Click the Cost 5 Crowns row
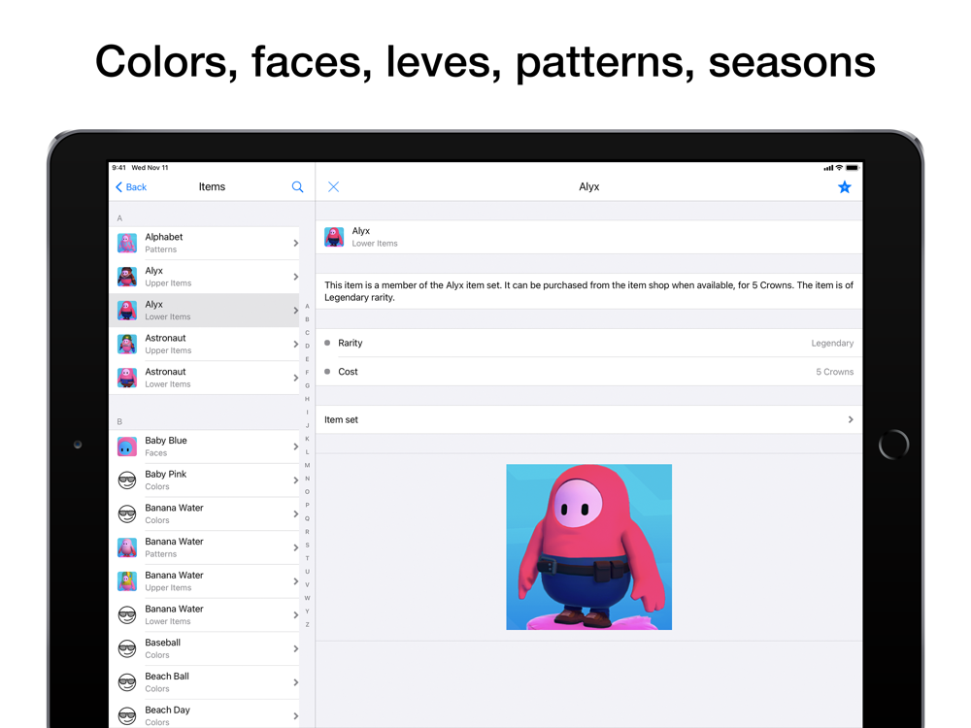 pyautogui.click(x=589, y=372)
